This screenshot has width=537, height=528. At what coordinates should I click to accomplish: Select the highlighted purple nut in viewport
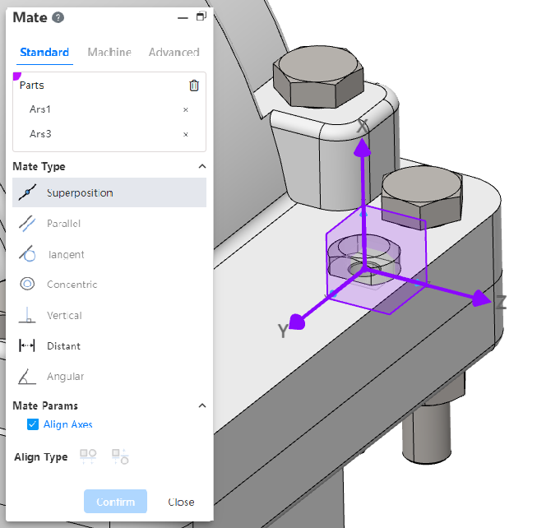tap(363, 260)
